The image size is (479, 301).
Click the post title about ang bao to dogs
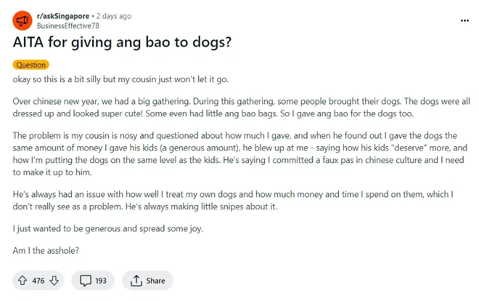point(122,42)
